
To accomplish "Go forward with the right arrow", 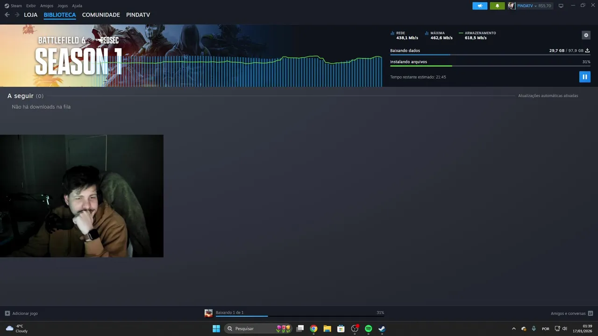I will click(17, 15).
